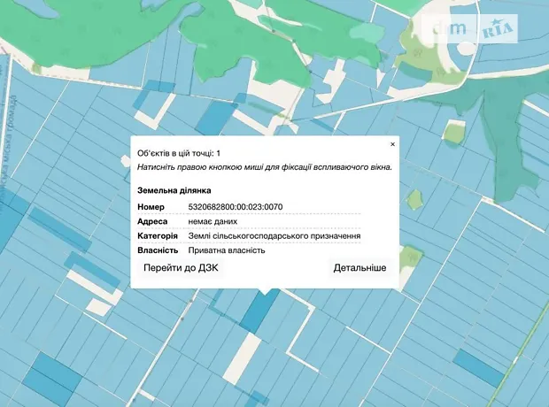The height and width of the screenshot is (407, 549).
Task: Click the 'Категорія' field label
Action: 158,236
